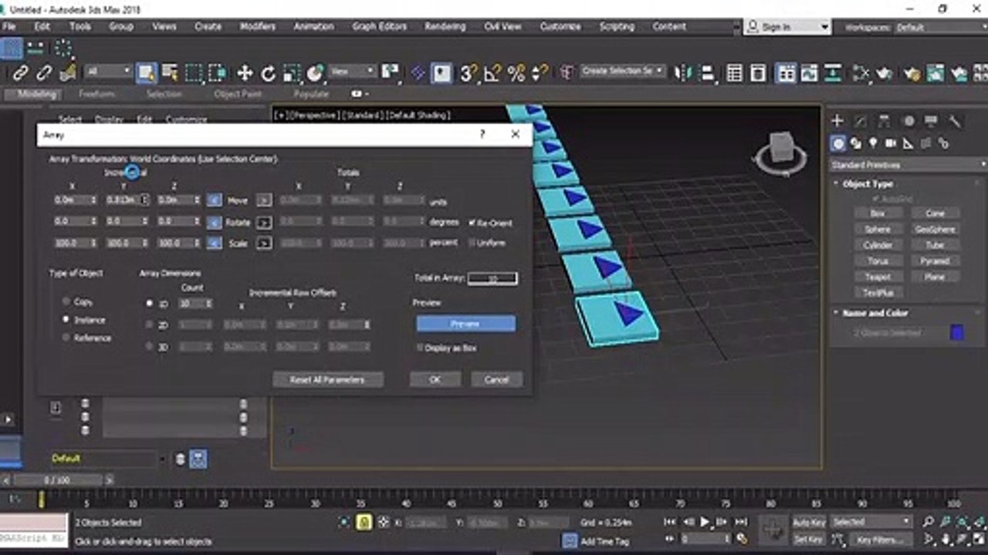Create a Teapot primitive button

(x=878, y=277)
